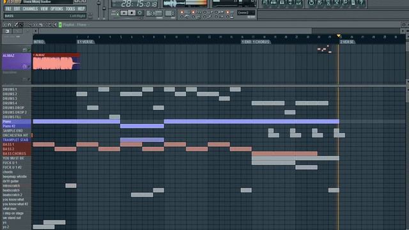409x230 pixels.
Task: Open the (none) selector dropdown
Action: 246,13
